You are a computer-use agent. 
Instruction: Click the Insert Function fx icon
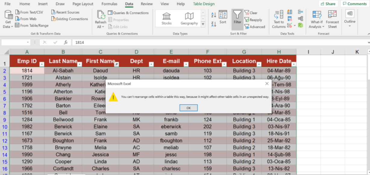[66, 42]
